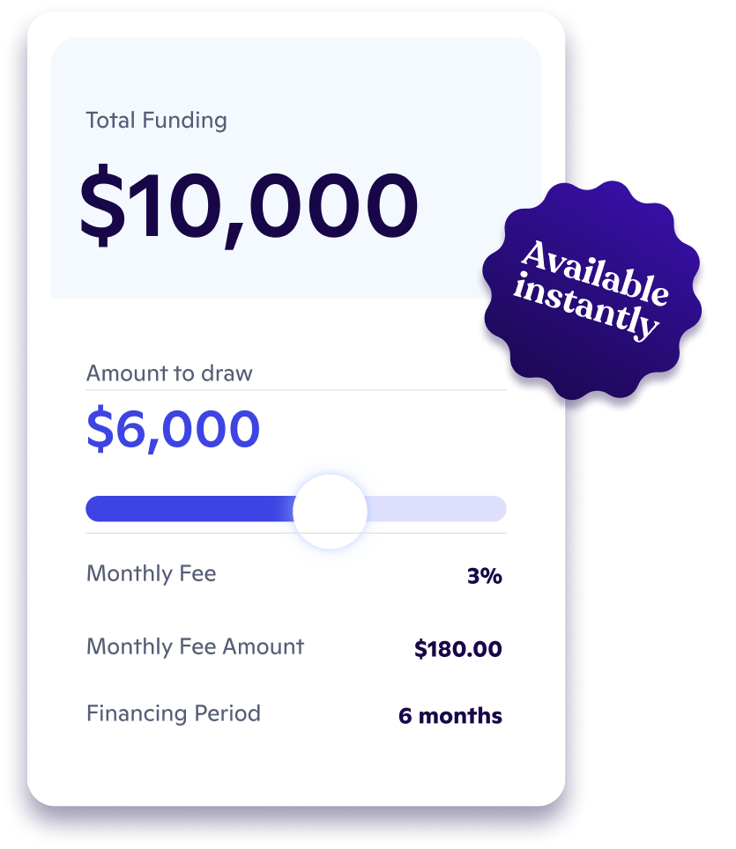This screenshot has height=849, width=736.
Task: Select the Monthly Fee Amount label
Action: (195, 646)
